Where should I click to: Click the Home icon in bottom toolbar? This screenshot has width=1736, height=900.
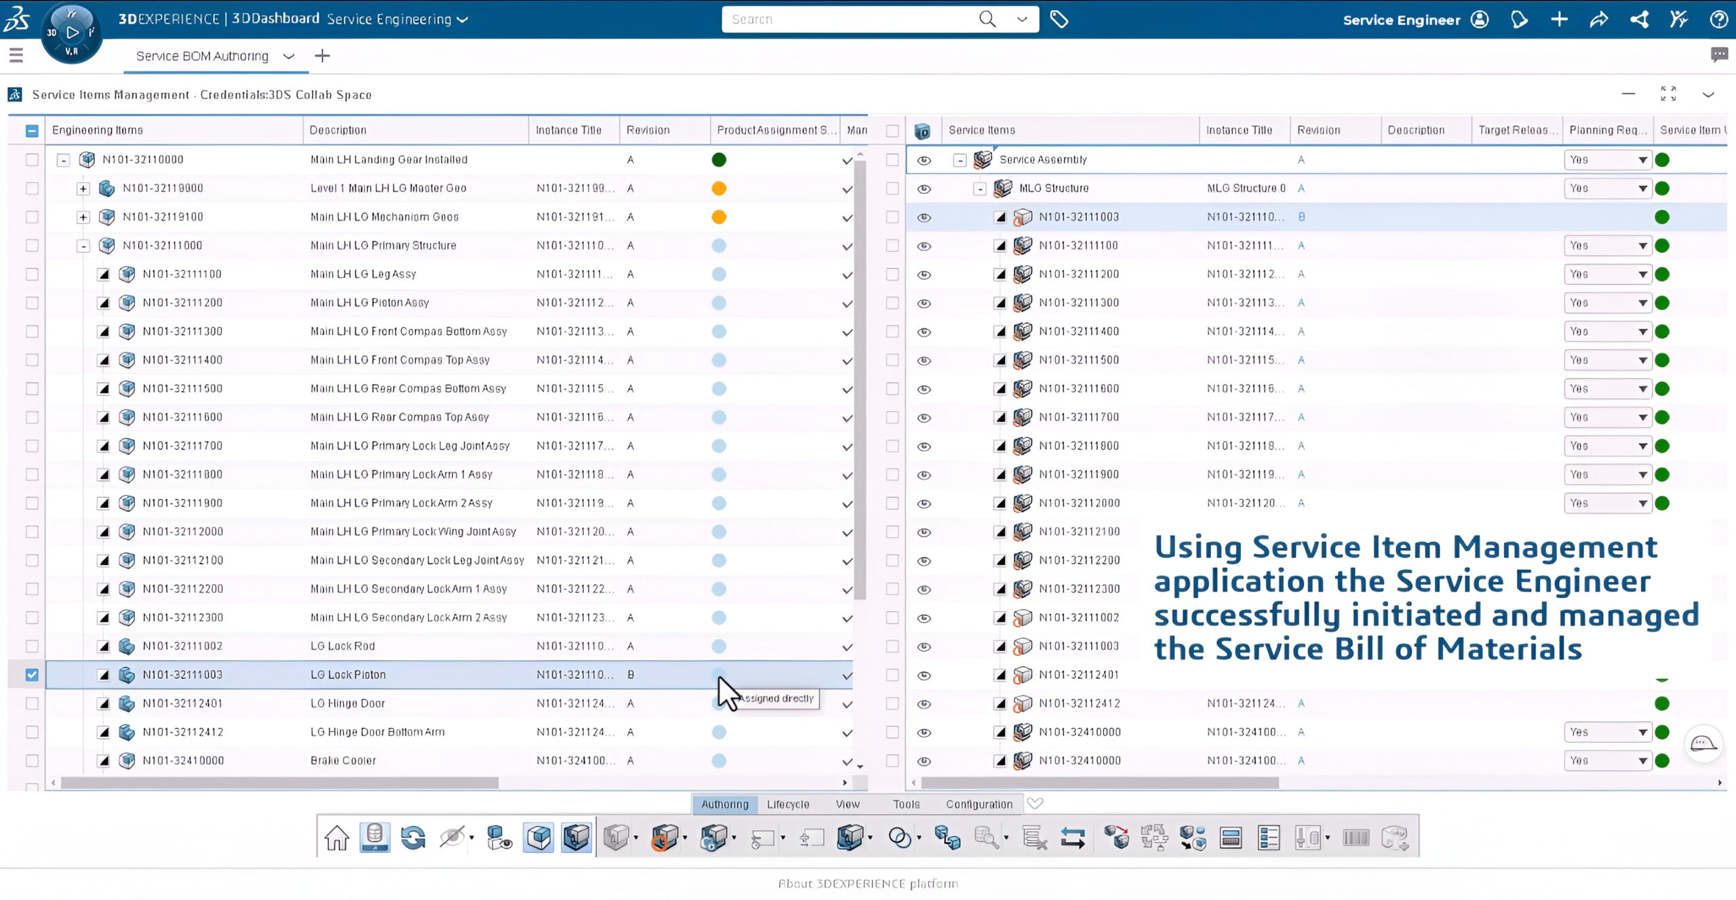(336, 838)
